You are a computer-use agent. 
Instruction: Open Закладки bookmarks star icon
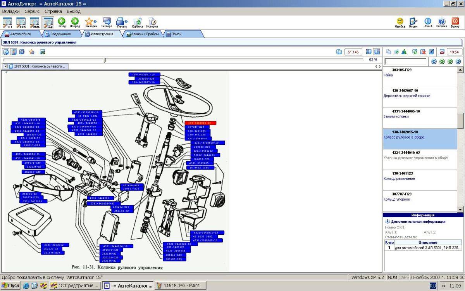point(89,22)
